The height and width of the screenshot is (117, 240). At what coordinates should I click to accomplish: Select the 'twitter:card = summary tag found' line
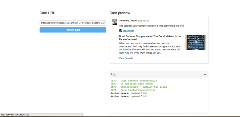click(139, 87)
